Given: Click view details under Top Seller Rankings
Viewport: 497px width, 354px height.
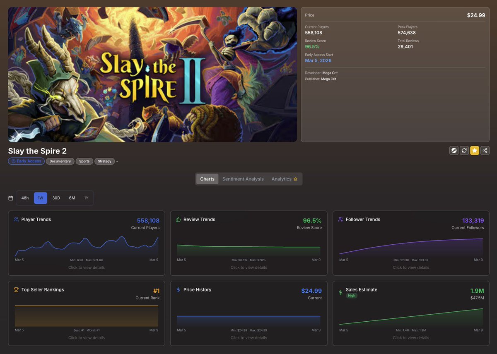Looking at the screenshot, I should [x=87, y=338].
